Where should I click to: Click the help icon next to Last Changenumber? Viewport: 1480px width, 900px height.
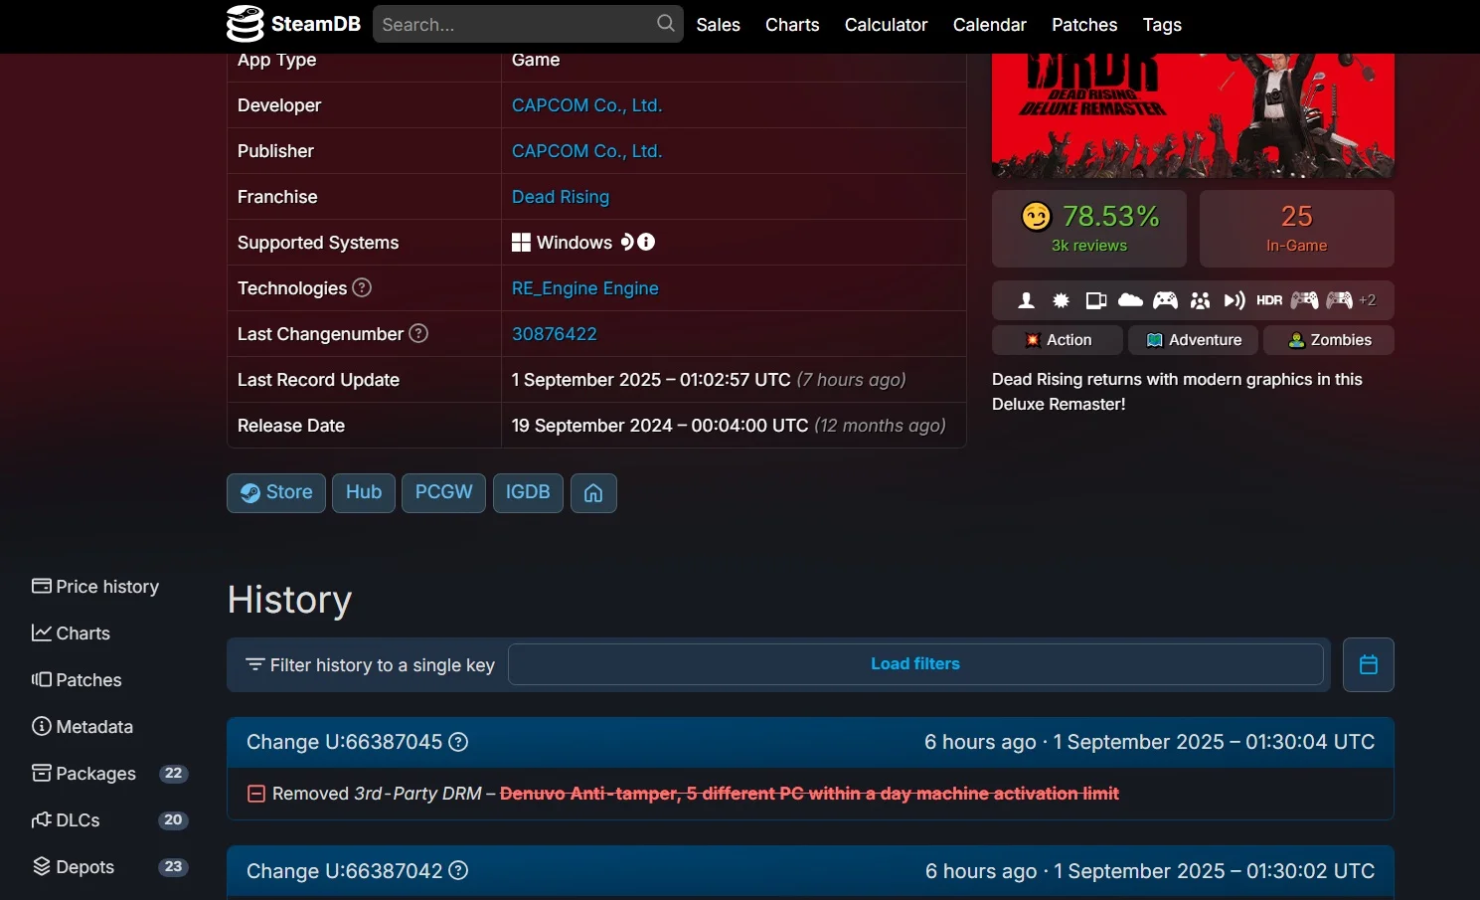418,333
